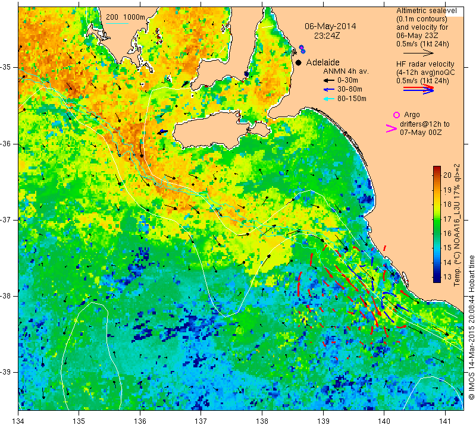Image resolution: width=476 pixels, height=428 pixels.
Task: Click the blue ANMN current arrow west of Kangaroo Island
Action: coord(162,132)
